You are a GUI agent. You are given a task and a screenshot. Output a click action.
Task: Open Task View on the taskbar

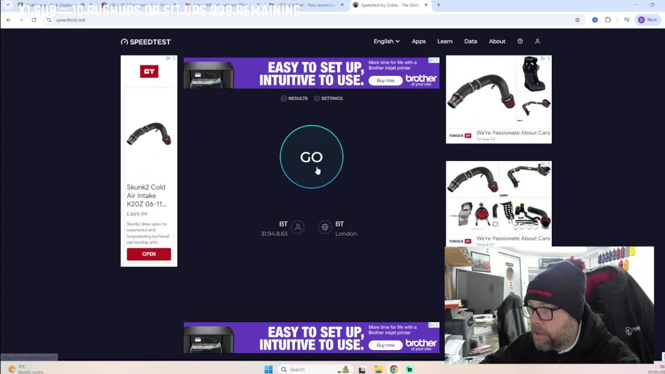(362, 369)
